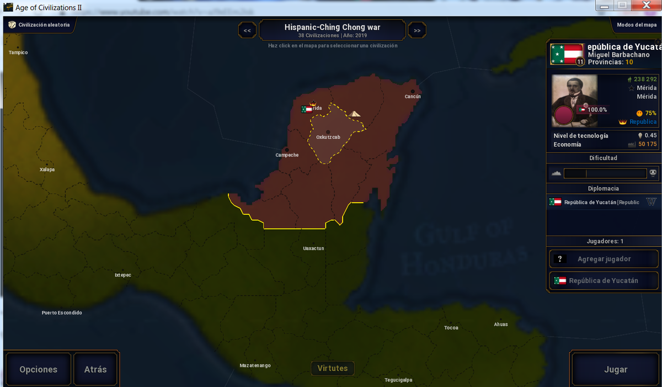Click the lightbulb technology icon at 0.45
Viewport: 662px width, 387px height.
coord(640,135)
